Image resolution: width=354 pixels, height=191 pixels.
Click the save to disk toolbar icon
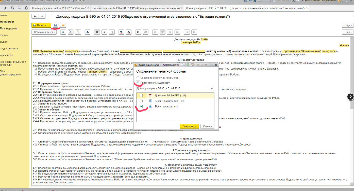tap(56, 25)
